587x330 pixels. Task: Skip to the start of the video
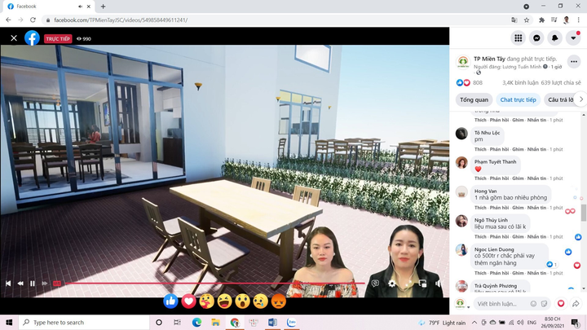(8, 284)
